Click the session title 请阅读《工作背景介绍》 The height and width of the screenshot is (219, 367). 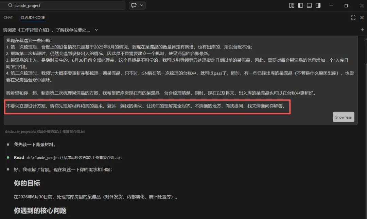pos(46,30)
